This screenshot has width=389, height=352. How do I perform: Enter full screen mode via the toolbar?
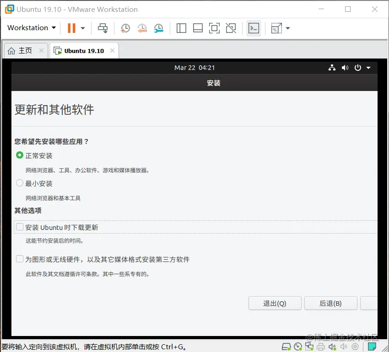pos(214,28)
